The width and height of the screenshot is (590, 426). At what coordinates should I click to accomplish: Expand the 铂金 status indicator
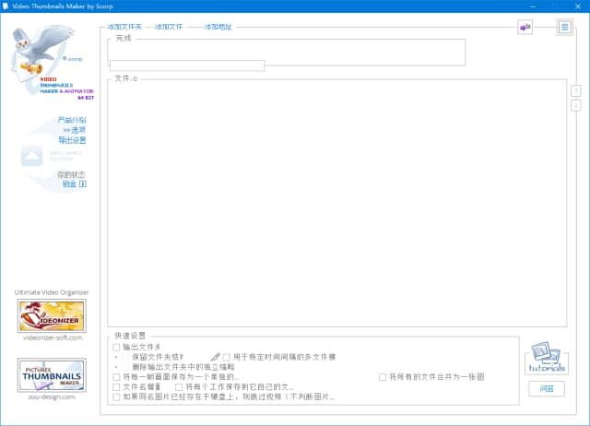click(x=74, y=183)
